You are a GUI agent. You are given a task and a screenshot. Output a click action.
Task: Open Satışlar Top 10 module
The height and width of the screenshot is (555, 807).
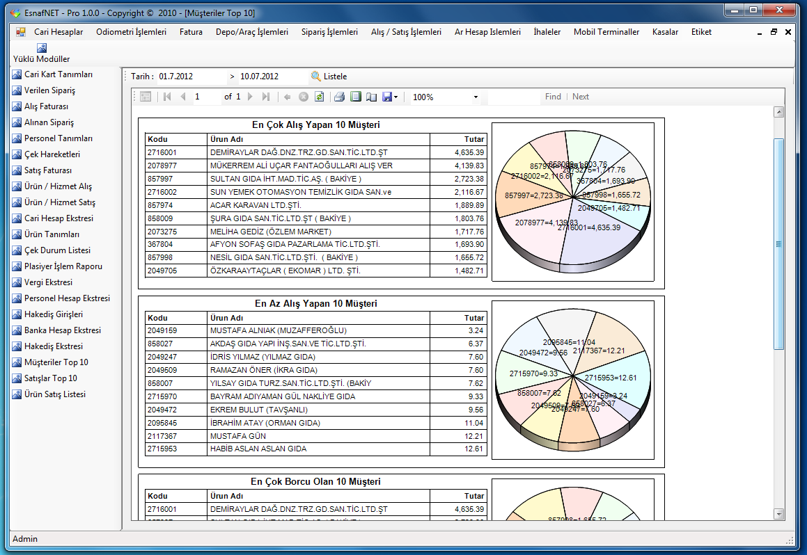(x=45, y=378)
